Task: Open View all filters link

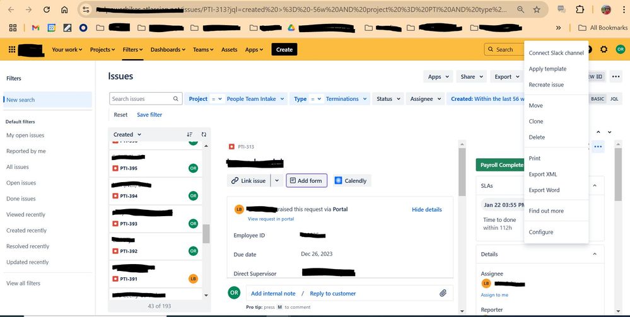Action: (x=23, y=283)
